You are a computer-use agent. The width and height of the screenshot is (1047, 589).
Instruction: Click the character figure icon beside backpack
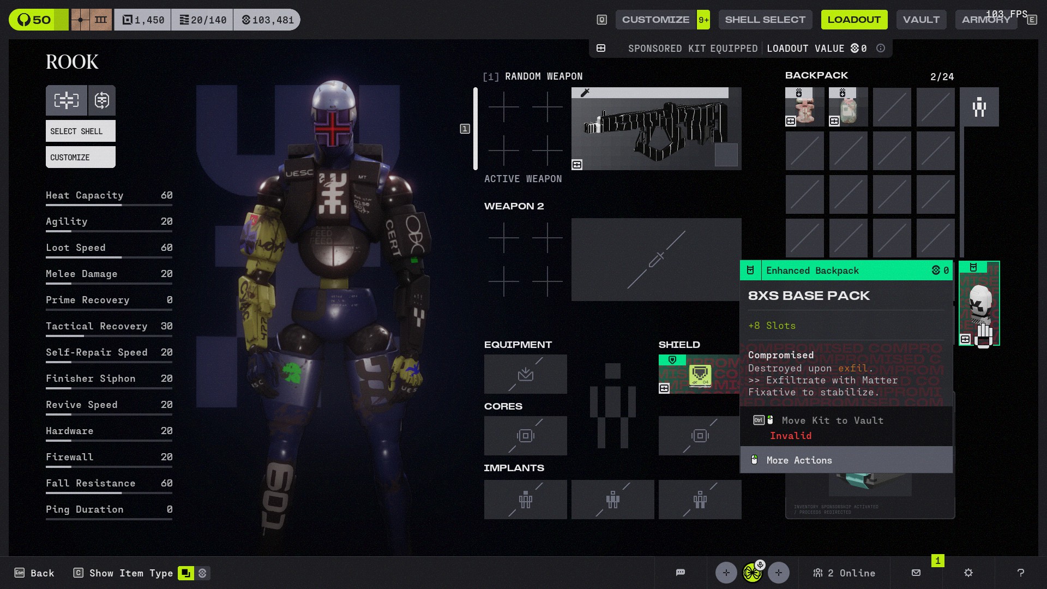point(979,107)
